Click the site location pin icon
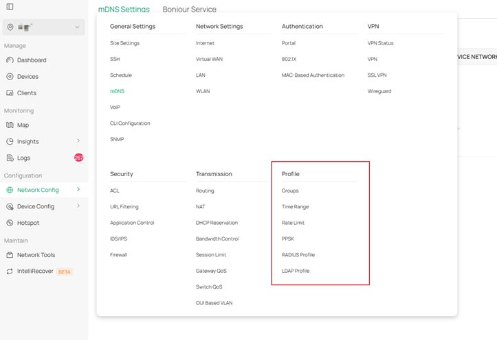 [10, 27]
